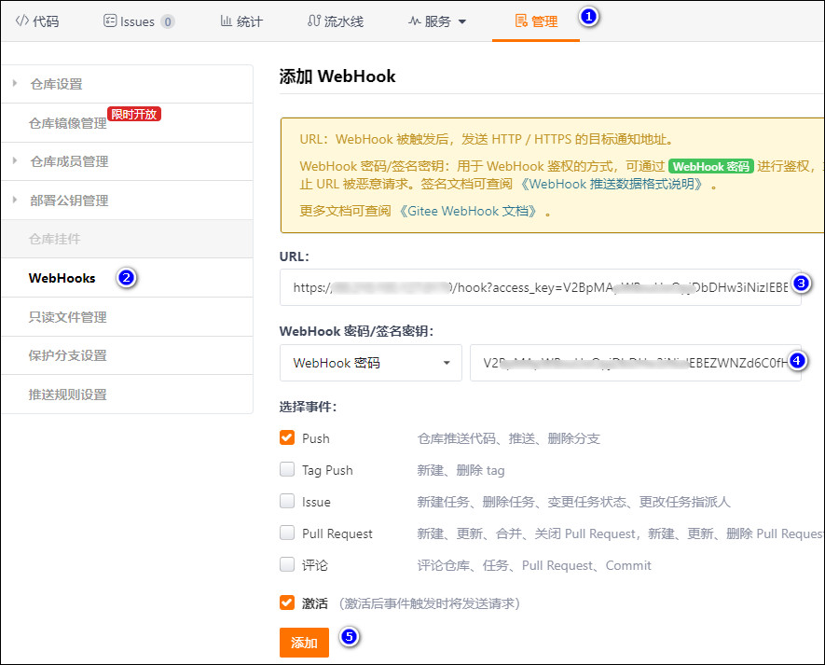Viewport: 825px width, 665px height.
Task: Click the Pull Request label text
Action: (x=337, y=533)
